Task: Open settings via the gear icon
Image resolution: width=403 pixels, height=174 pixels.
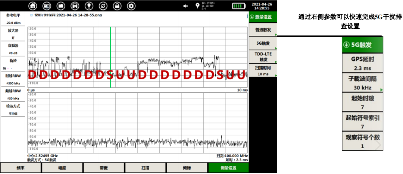Action: pyautogui.click(x=131, y=6)
